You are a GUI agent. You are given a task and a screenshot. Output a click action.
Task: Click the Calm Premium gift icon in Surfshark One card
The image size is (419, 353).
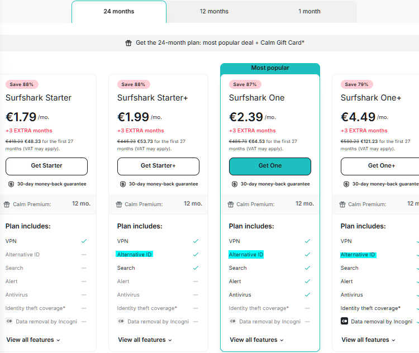click(230, 204)
